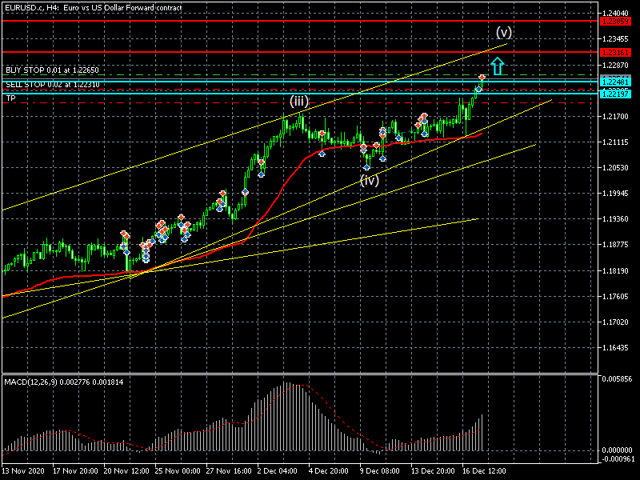Click the cyan up arrow marker
640x480 pixels.
[497, 66]
